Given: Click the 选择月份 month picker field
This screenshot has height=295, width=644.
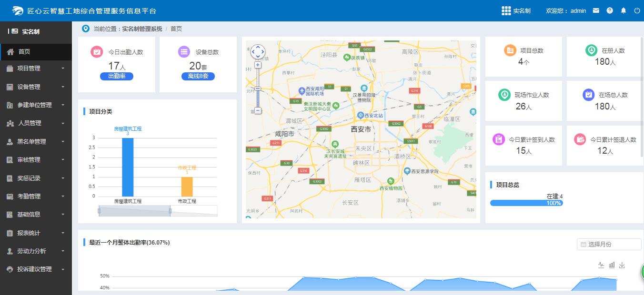Looking at the screenshot, I should [608, 244].
